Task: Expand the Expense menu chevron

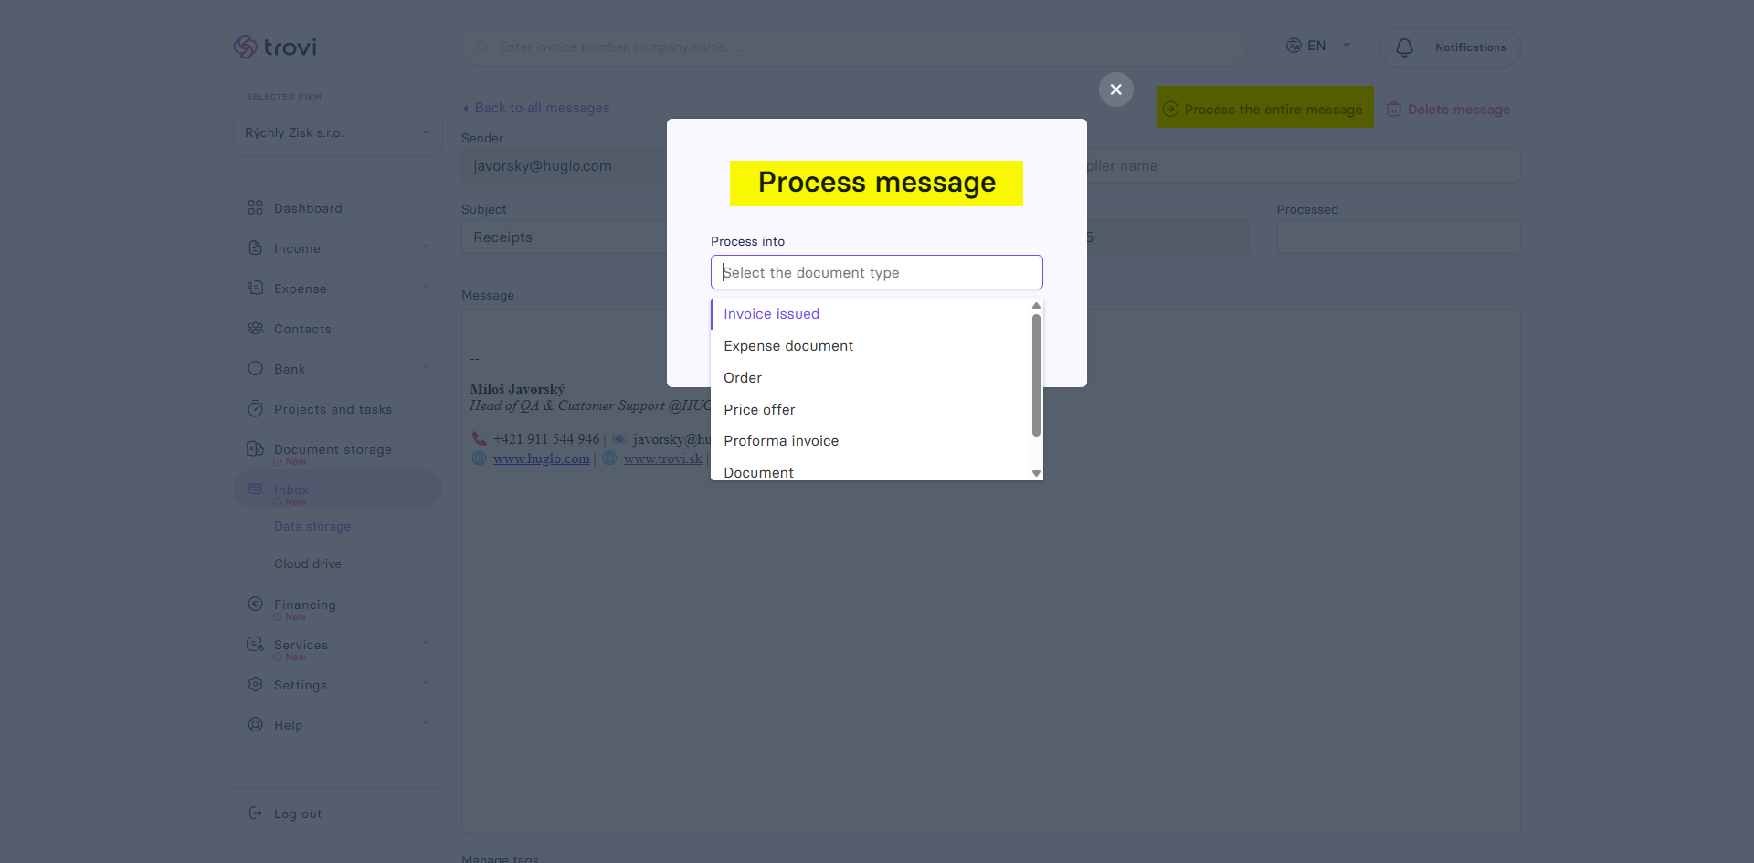Action: 426,287
